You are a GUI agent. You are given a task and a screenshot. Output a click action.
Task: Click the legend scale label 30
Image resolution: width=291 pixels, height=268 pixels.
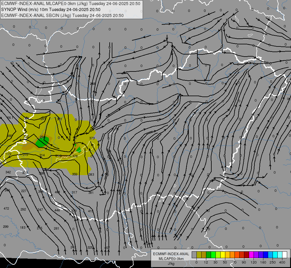[216, 262]
